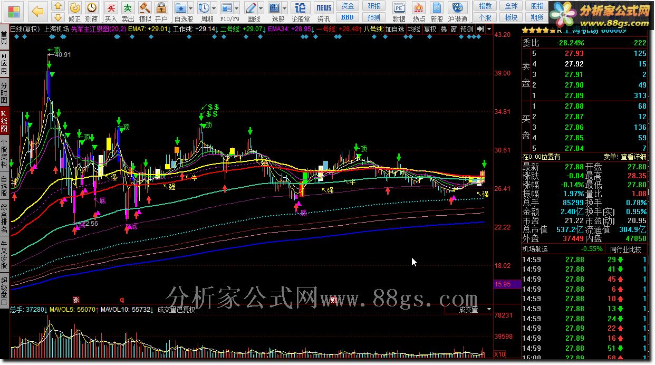Click the 27.93 sell level 5 price

pyautogui.click(x=574, y=53)
